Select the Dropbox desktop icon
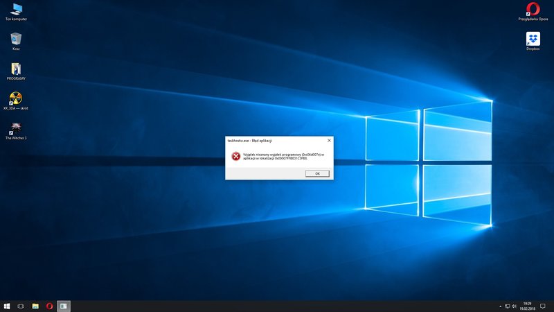 pyautogui.click(x=533, y=40)
